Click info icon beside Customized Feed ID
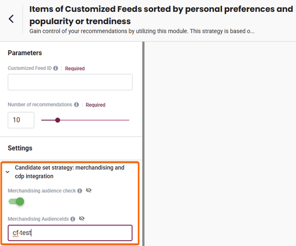The height and width of the screenshot is (246, 296). [56, 68]
